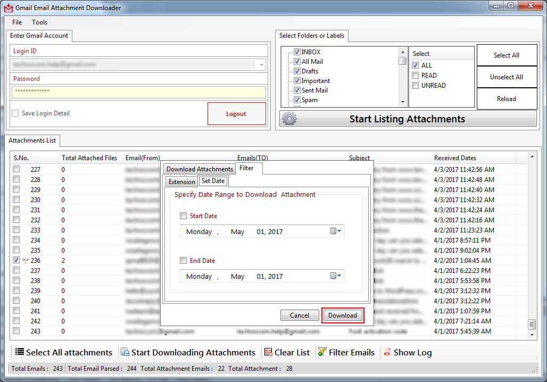This screenshot has height=382, width=547.
Task: Click the Start Downloading Attachments icon
Action: tap(125, 352)
